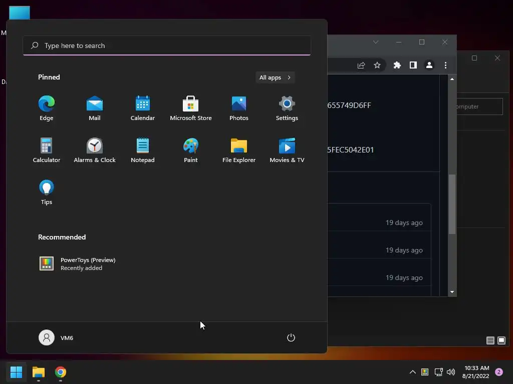Launch Notepad from pinned apps
This screenshot has width=513, height=384.
pos(143,150)
